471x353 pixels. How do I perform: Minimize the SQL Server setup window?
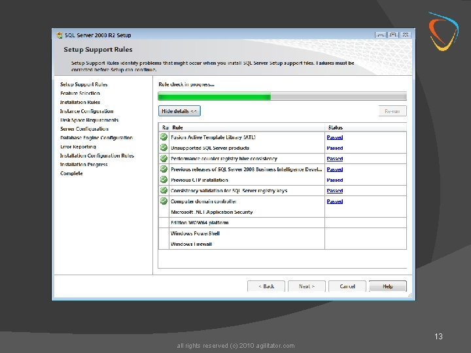[381, 35]
